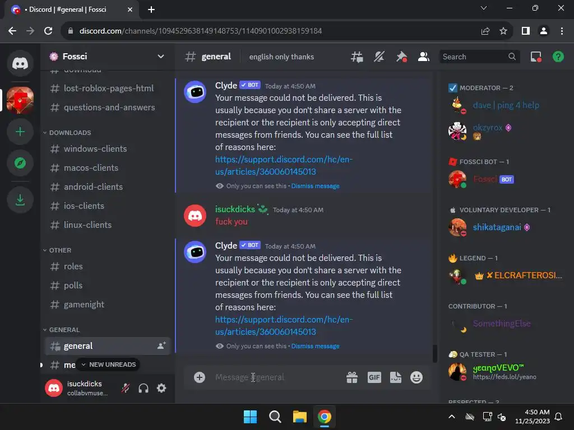Open Chrome tab search chevron
574x430 pixels.
pyautogui.click(x=484, y=8)
